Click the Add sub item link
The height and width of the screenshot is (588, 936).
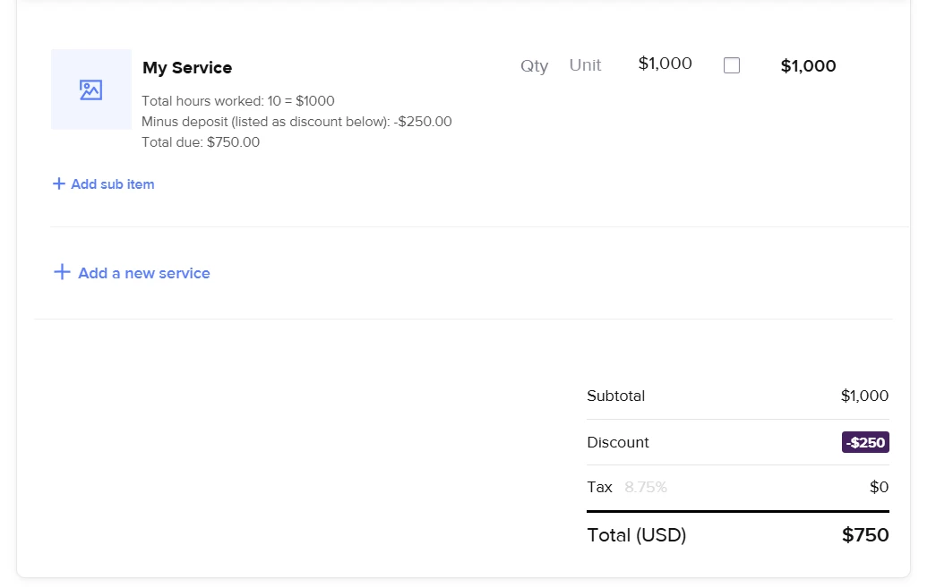click(112, 184)
